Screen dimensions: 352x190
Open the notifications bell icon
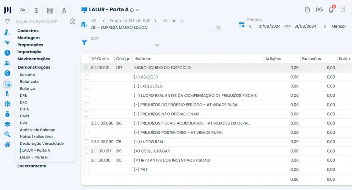coord(331,10)
